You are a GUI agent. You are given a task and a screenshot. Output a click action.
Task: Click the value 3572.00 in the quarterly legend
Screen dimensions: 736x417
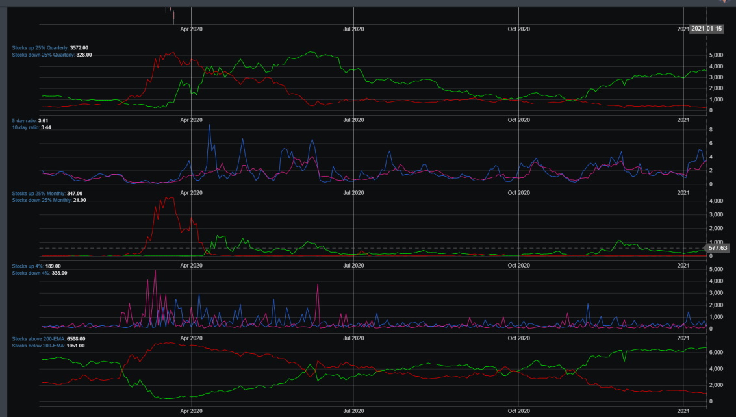(79, 48)
